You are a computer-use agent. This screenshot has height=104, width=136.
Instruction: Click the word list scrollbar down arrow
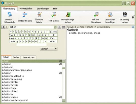(x=63, y=101)
